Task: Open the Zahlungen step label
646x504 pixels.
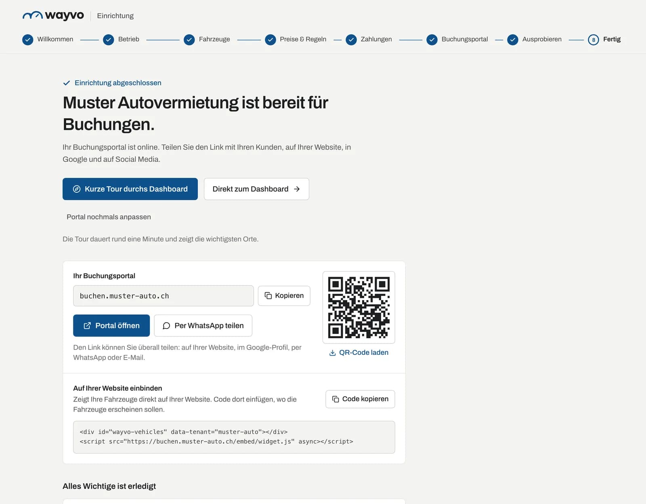Action: (x=376, y=39)
